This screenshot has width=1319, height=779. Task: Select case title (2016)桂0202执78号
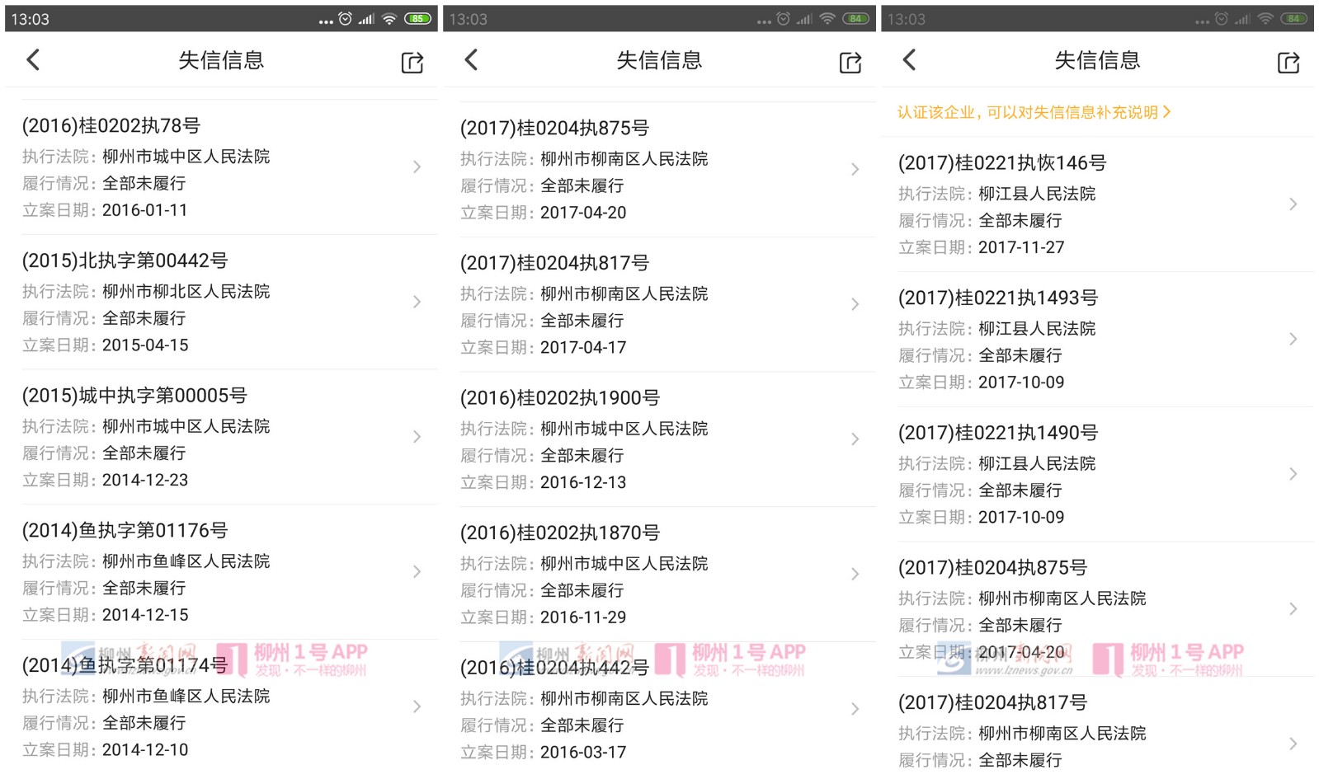111,125
